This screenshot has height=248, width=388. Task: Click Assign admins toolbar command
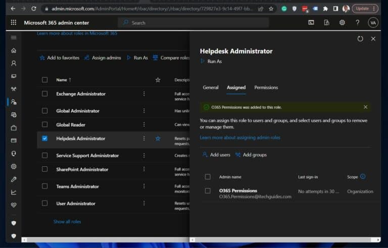[103, 58]
